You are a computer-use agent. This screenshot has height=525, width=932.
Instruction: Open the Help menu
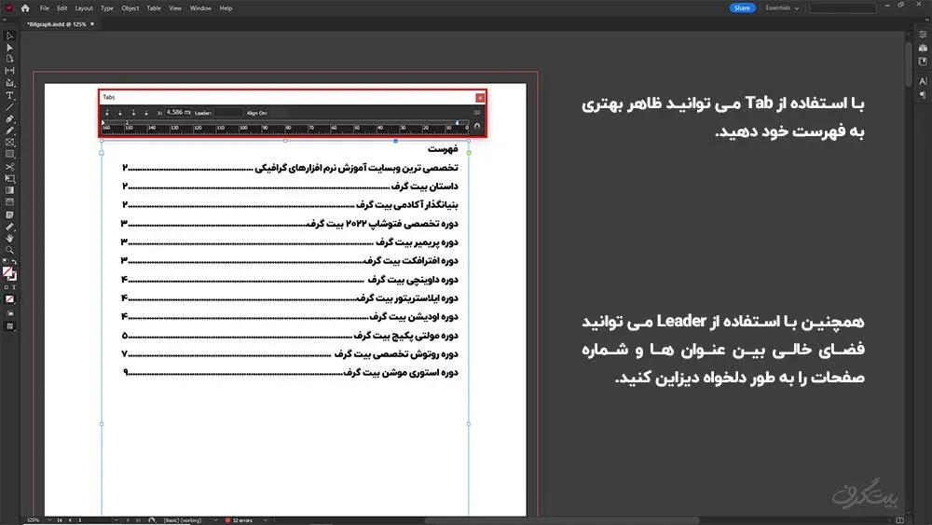(226, 8)
